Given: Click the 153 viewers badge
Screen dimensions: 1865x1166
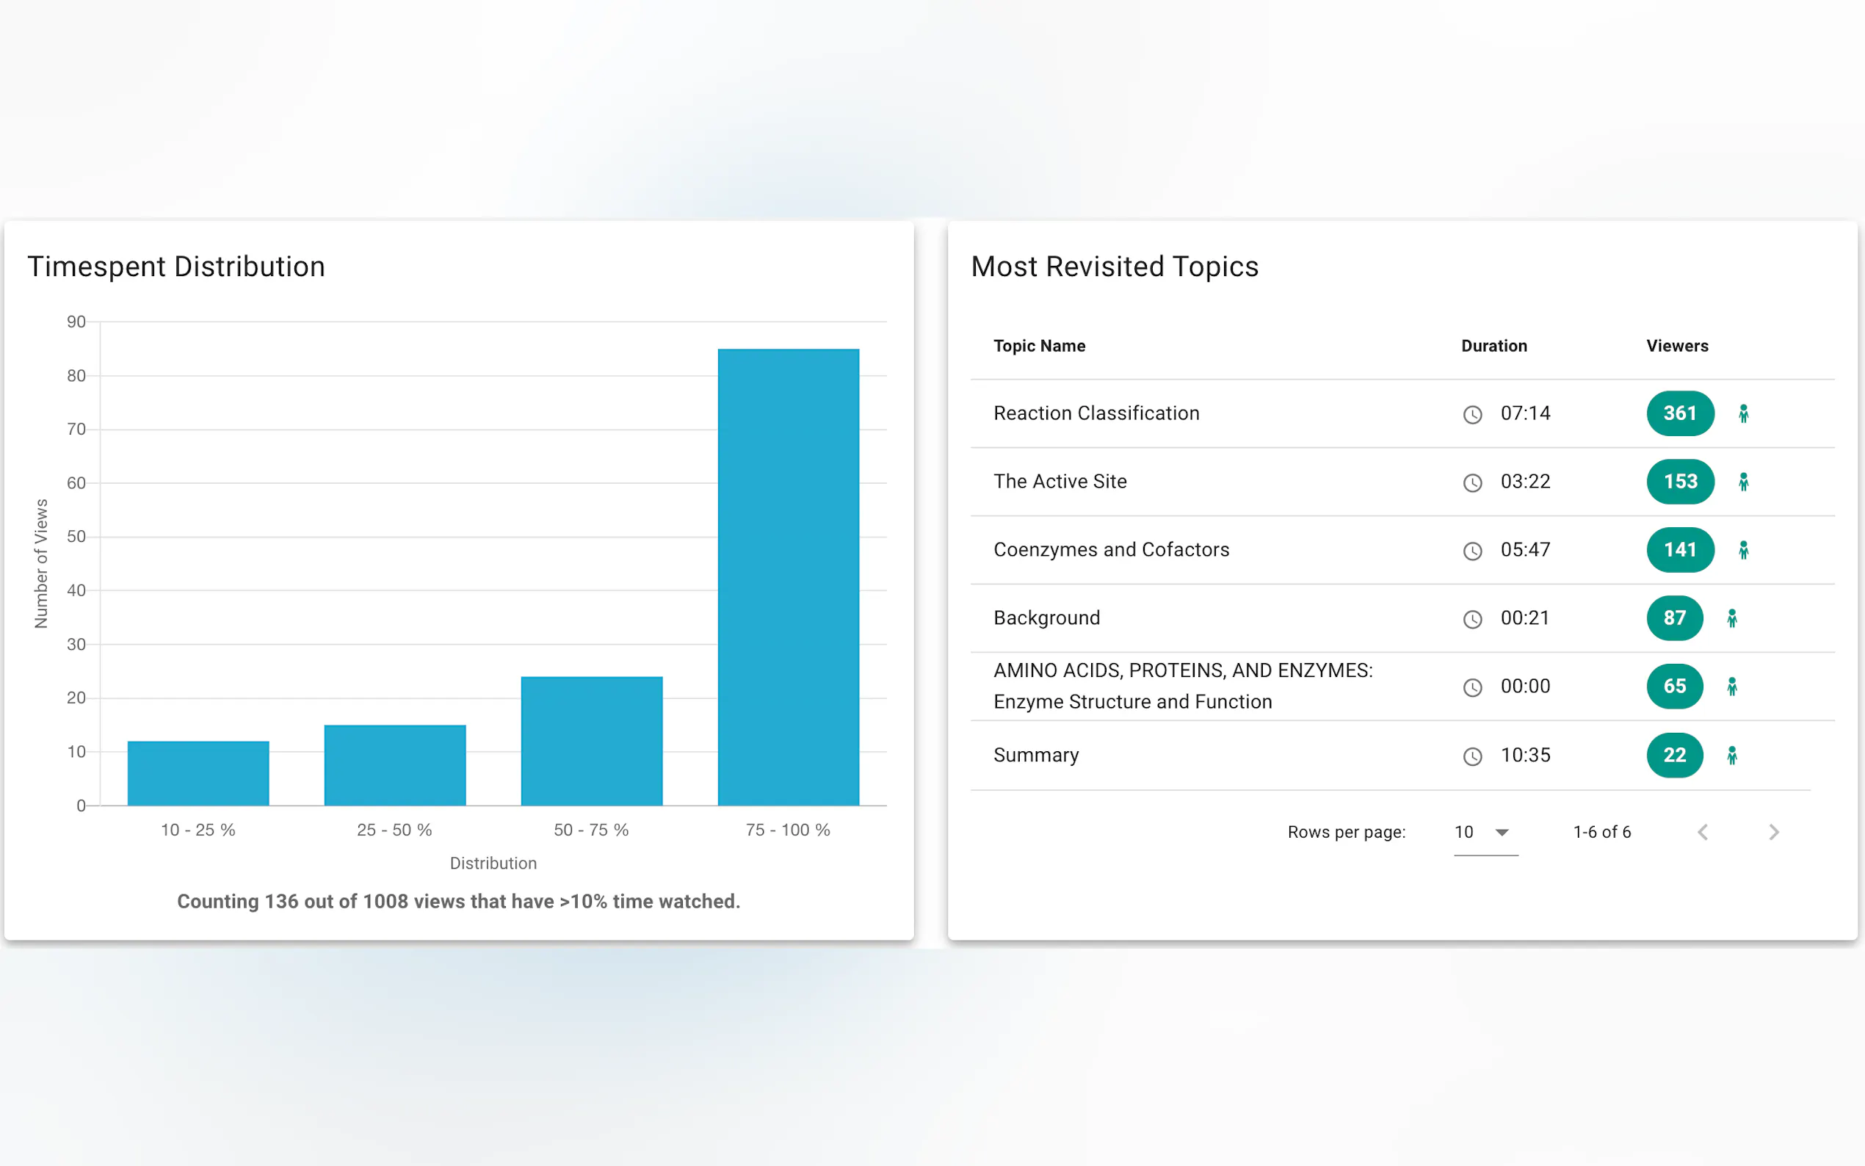Looking at the screenshot, I should pyautogui.click(x=1679, y=481).
